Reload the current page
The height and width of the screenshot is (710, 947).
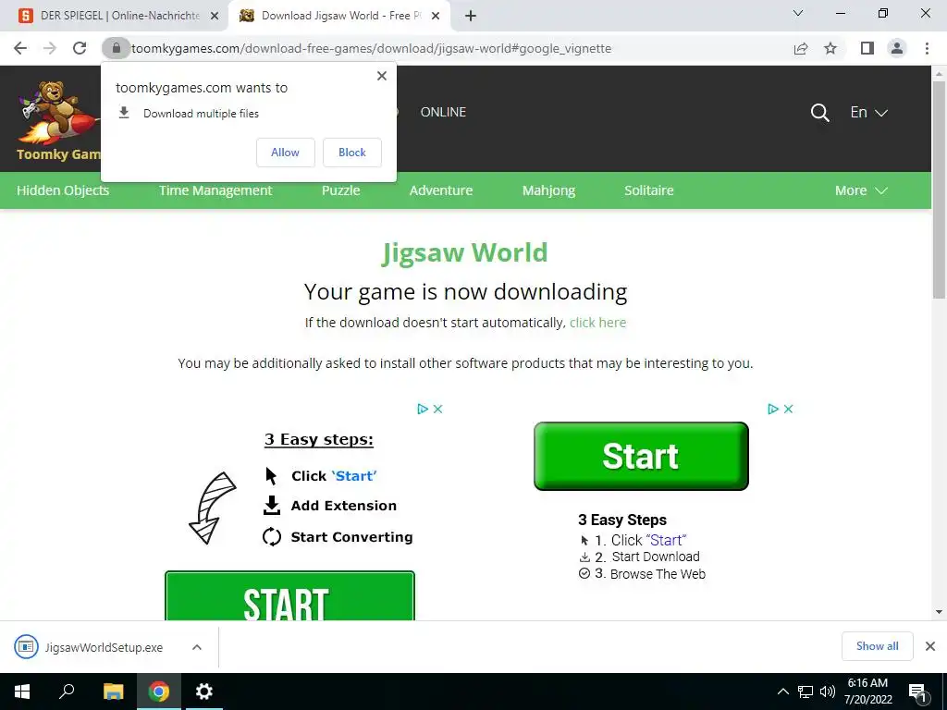click(80, 48)
